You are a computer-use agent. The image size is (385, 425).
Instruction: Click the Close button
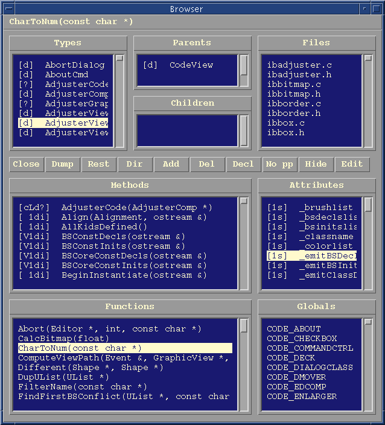tap(27, 164)
